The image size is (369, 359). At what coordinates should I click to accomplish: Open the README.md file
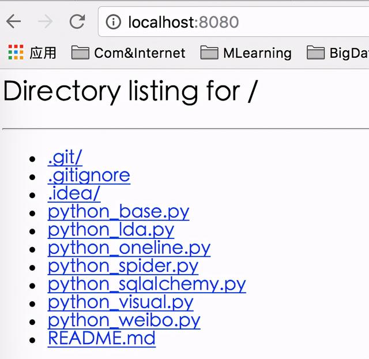point(101,338)
